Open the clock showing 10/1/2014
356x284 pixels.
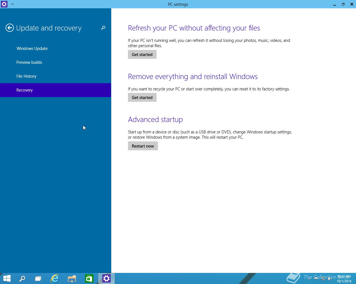344,279
